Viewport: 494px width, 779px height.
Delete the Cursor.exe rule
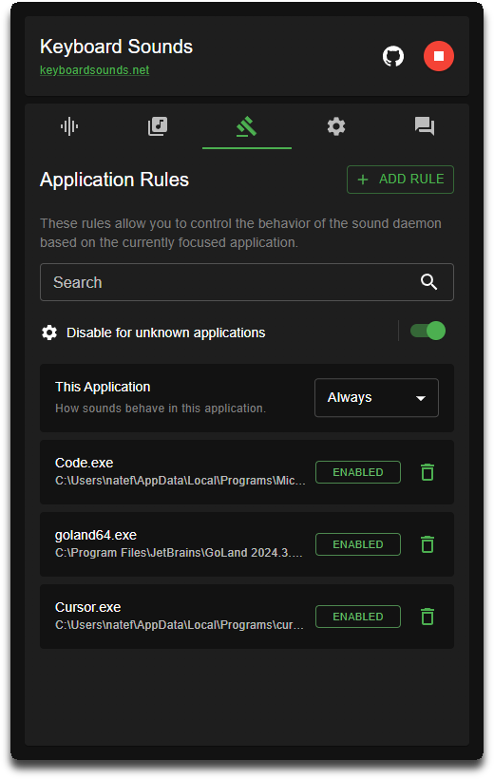(427, 617)
